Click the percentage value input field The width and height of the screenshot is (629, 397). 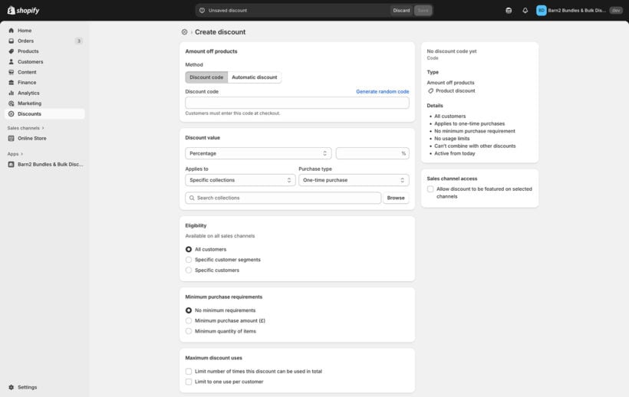(373, 153)
